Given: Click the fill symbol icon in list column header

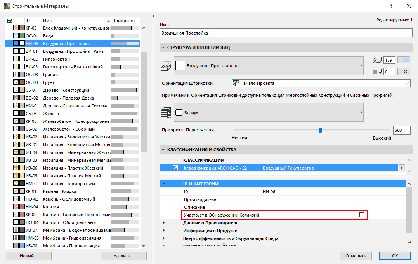Looking at the screenshot, I should (10, 20).
